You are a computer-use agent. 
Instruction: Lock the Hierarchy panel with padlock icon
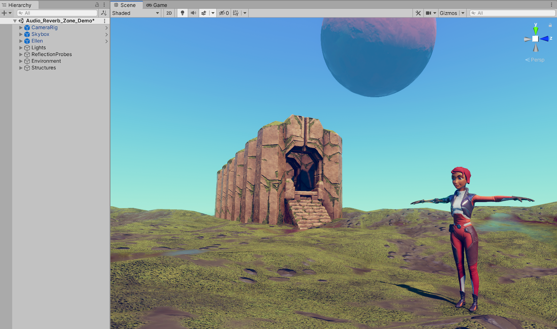coord(97,5)
